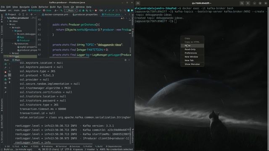Image resolution: width=269 pixels, height=151 pixels.
Task: Select Producer class in the Project tree
Action: coord(24,40)
